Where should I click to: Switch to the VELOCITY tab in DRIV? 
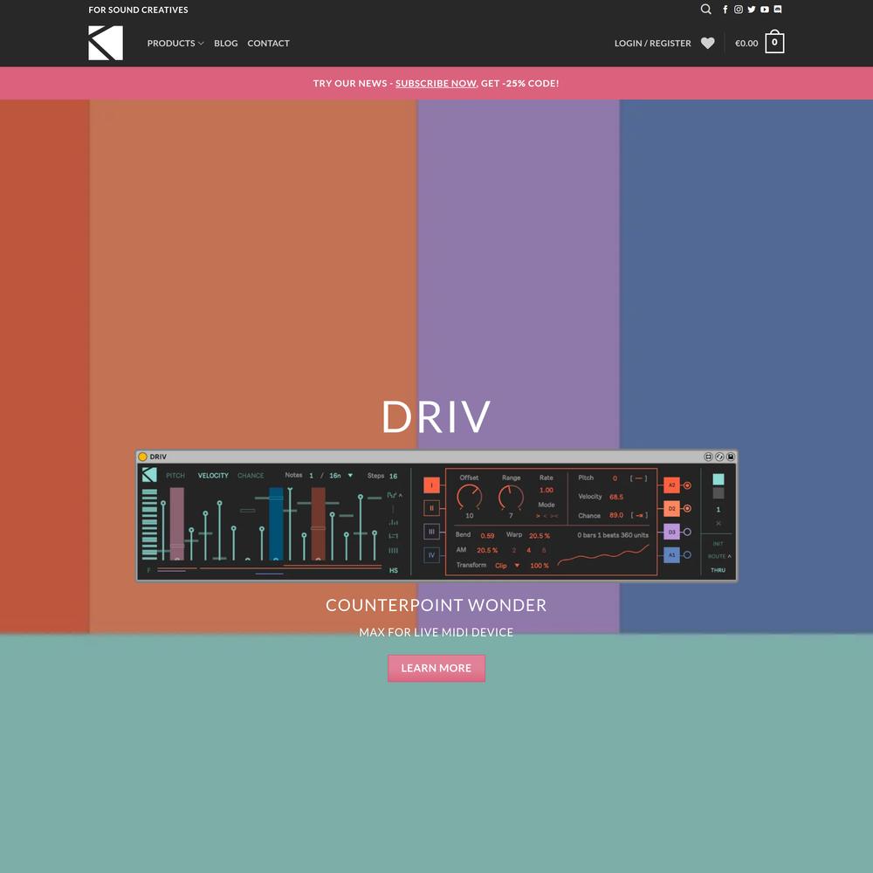213,476
